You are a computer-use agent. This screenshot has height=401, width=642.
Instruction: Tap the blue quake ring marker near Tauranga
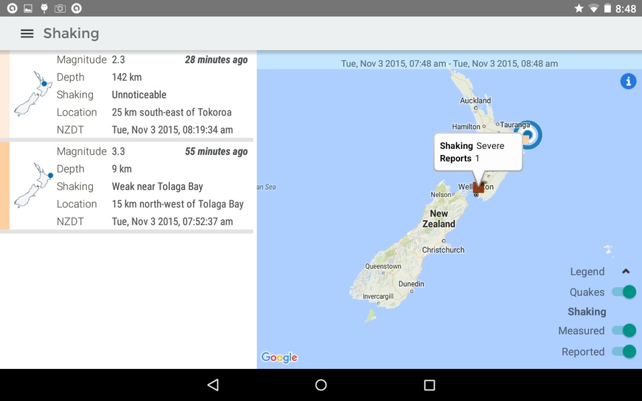click(x=528, y=135)
